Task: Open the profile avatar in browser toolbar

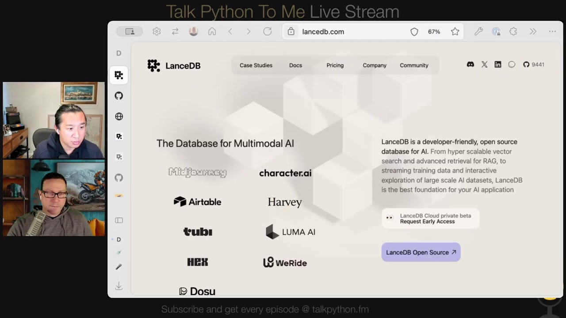Action: click(193, 31)
